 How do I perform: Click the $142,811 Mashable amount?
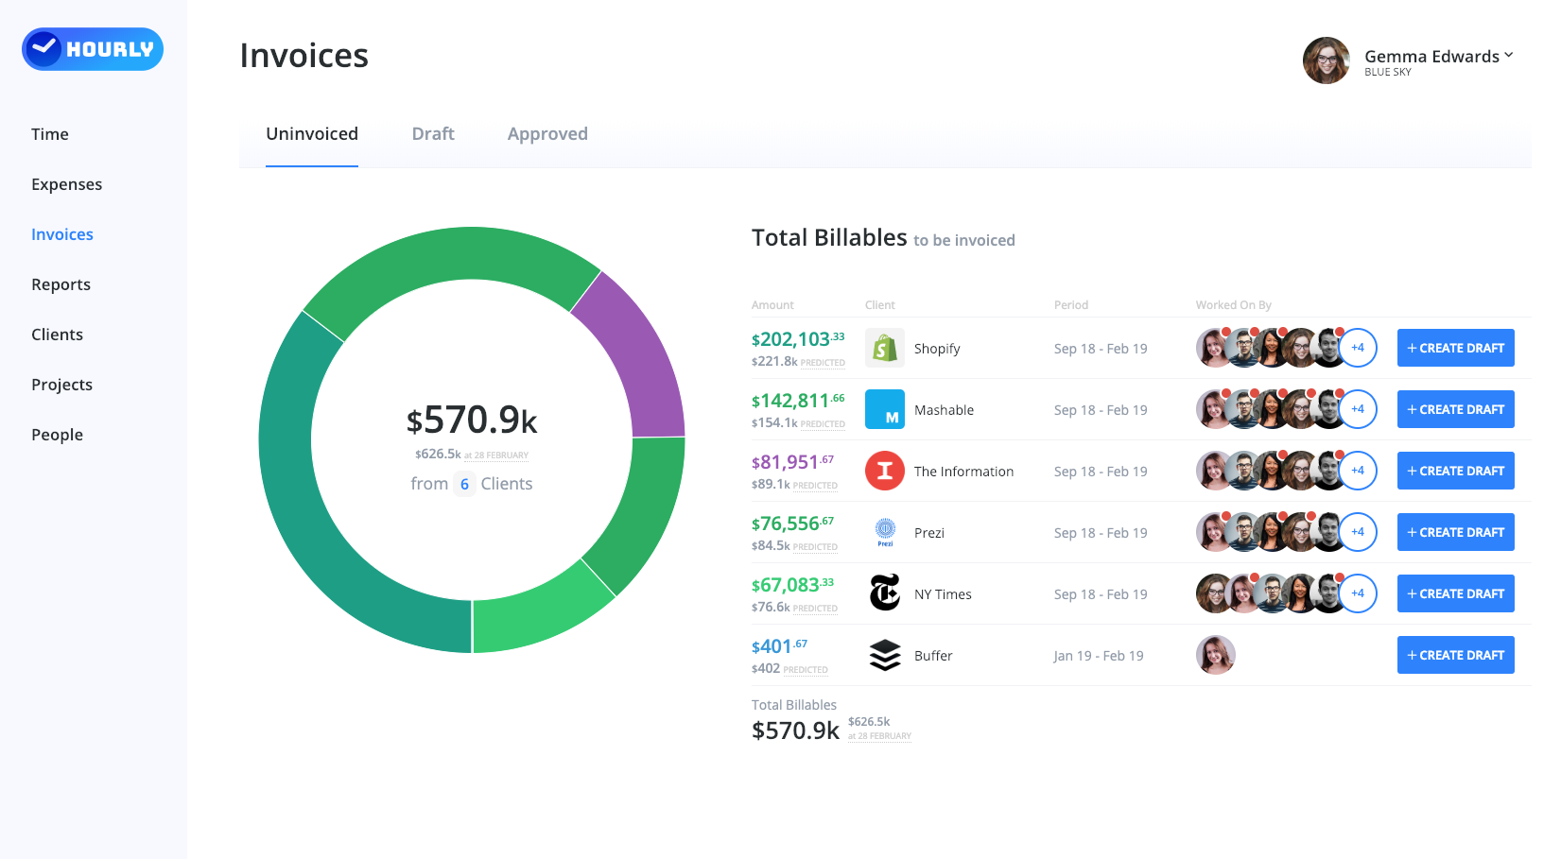798,401
